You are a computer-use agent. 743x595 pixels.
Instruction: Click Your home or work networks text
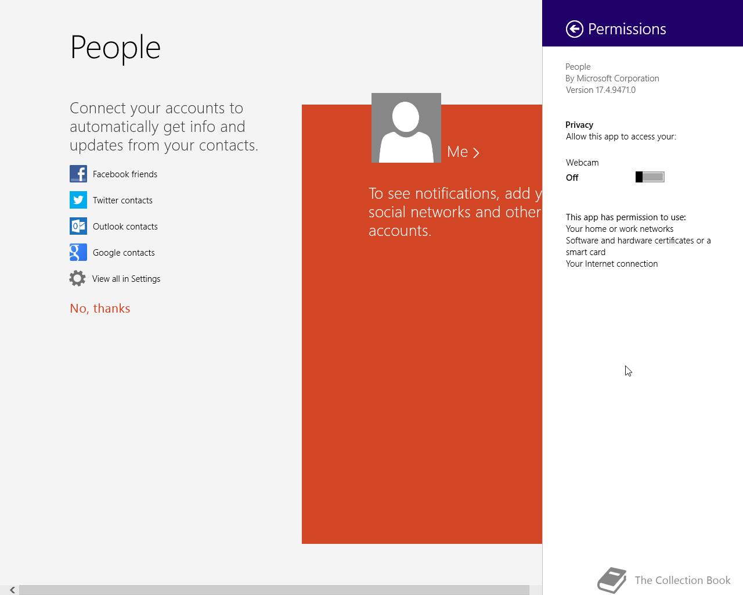tap(619, 229)
